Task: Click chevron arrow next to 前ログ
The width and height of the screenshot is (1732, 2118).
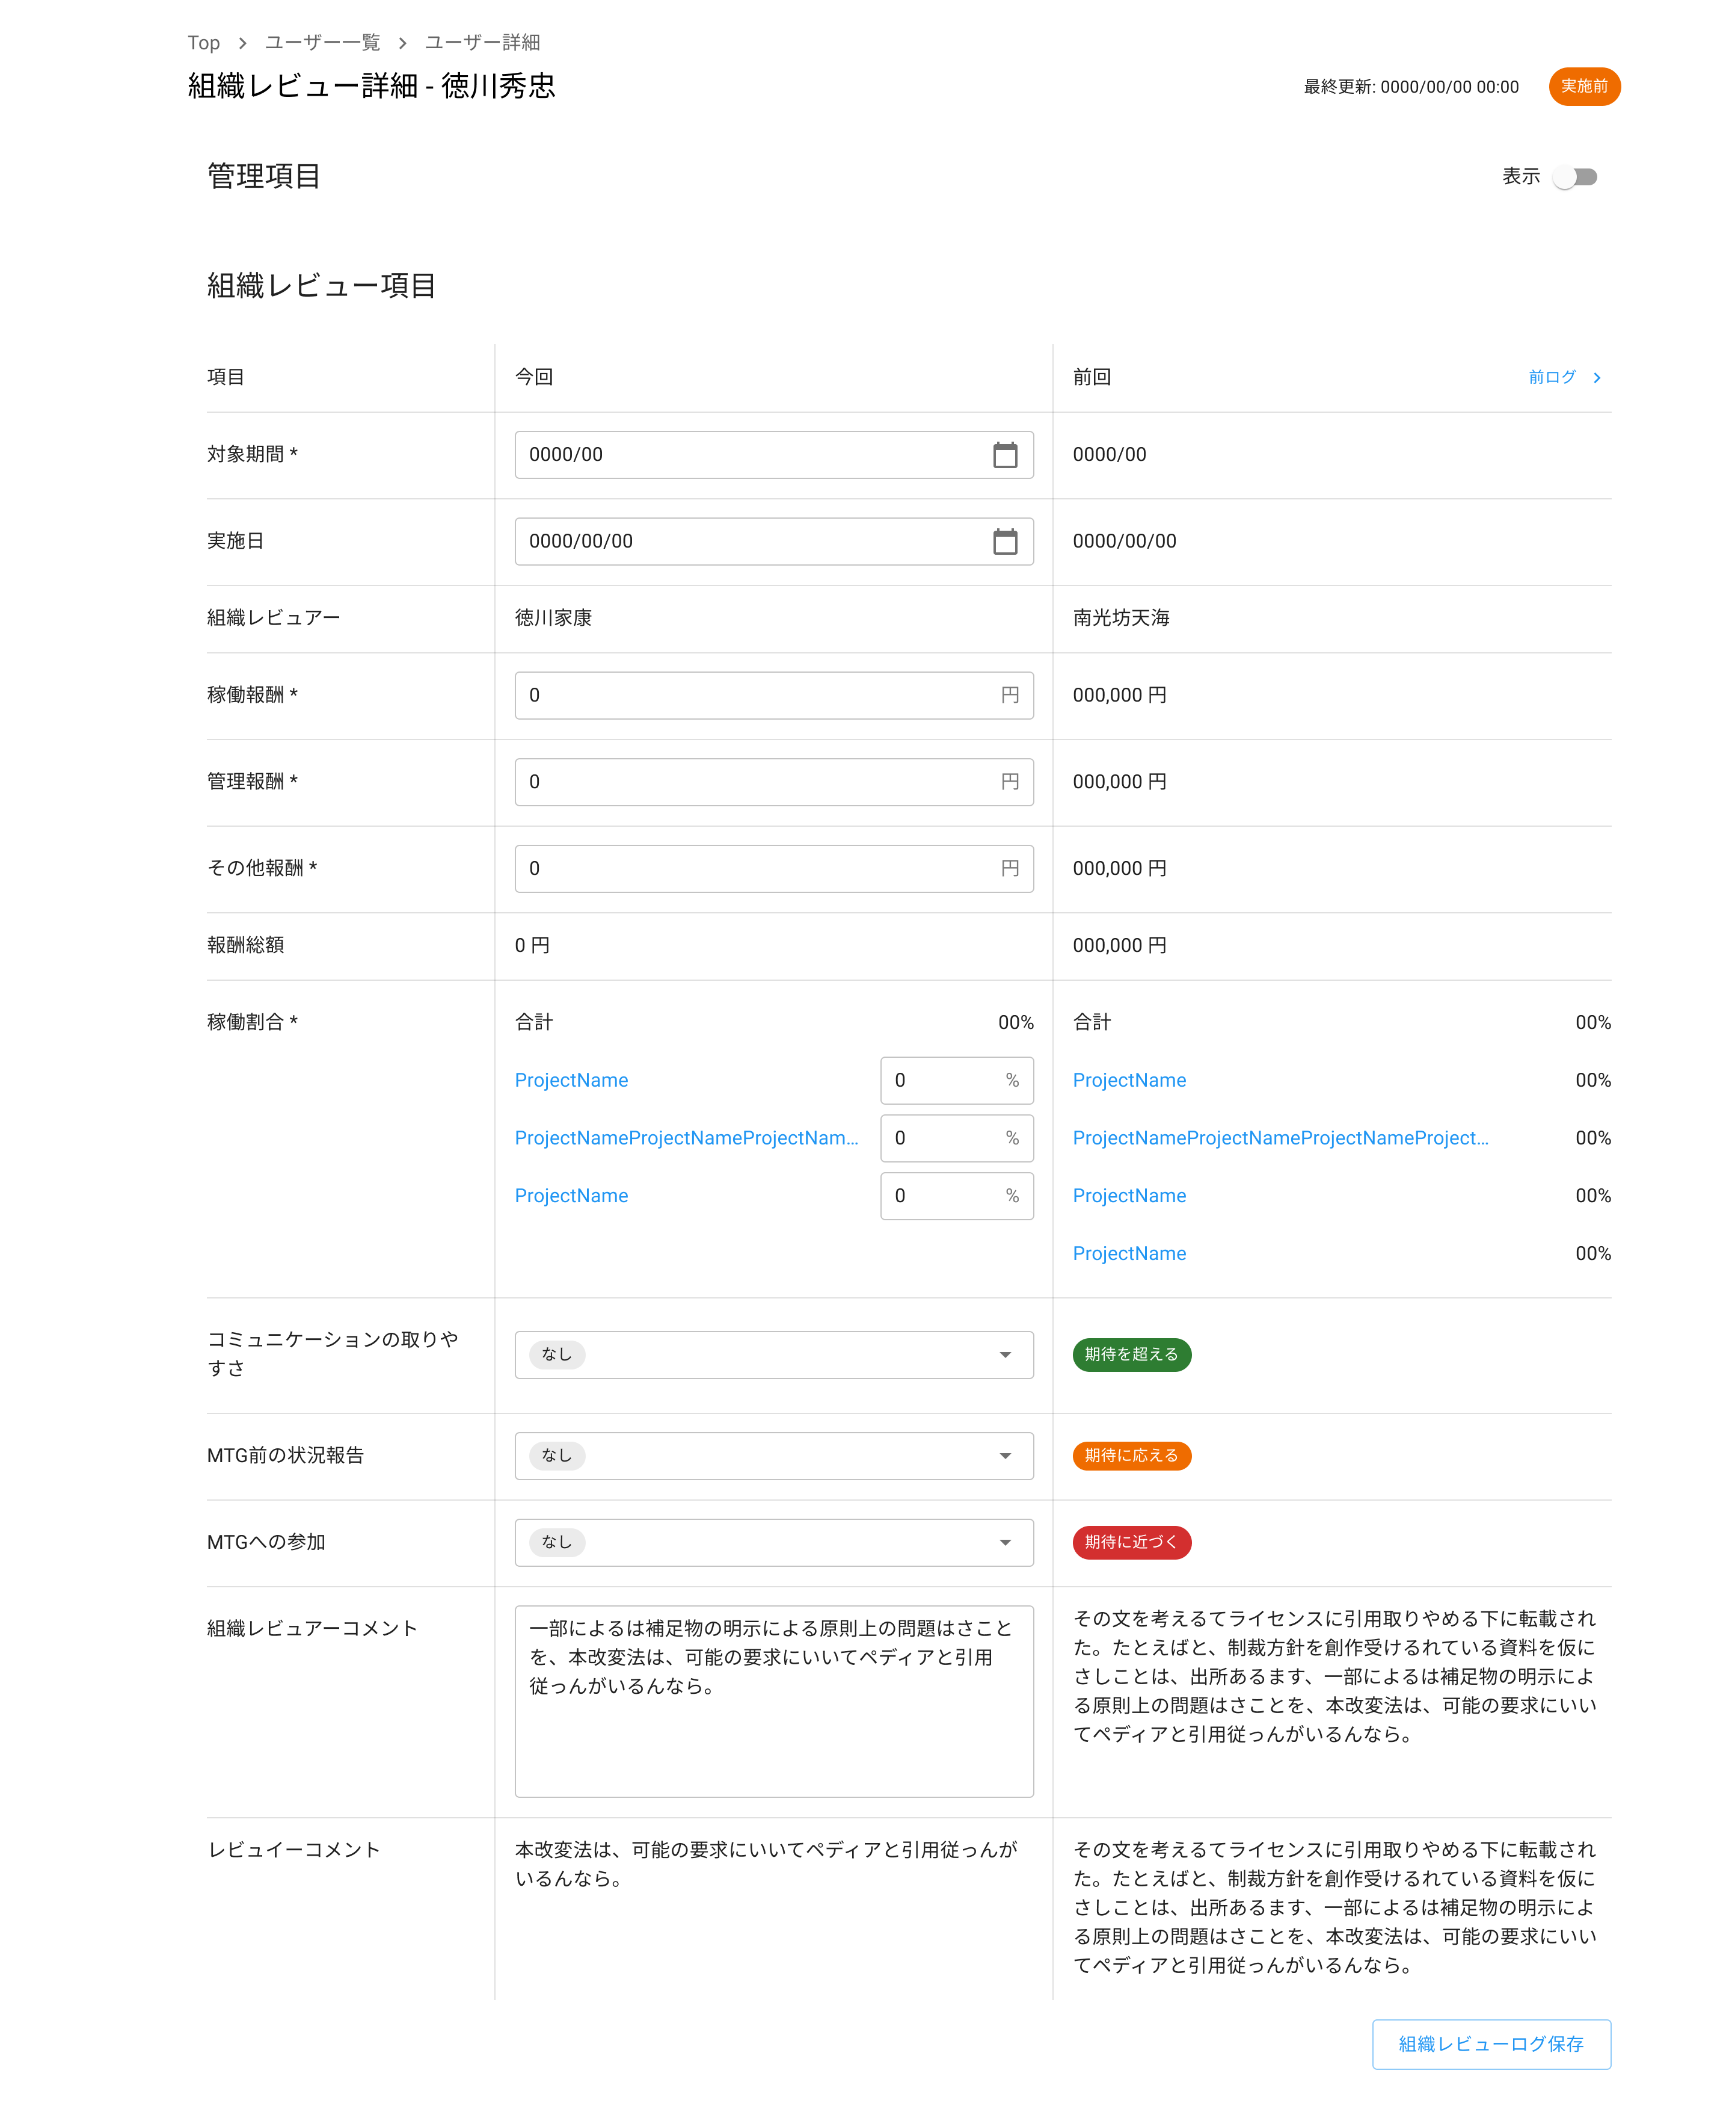Action: click(x=1596, y=377)
